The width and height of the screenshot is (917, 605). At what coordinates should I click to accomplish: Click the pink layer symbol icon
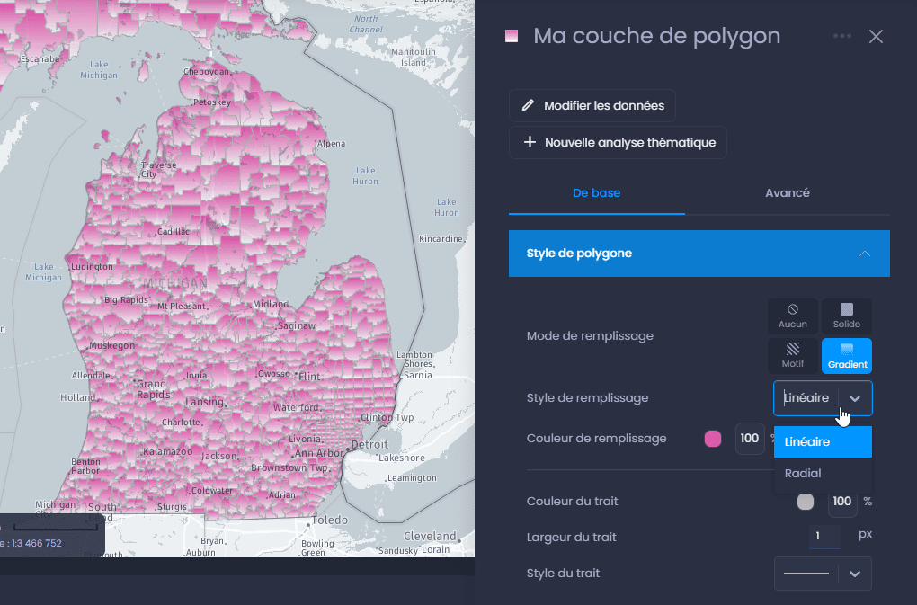[x=512, y=36]
